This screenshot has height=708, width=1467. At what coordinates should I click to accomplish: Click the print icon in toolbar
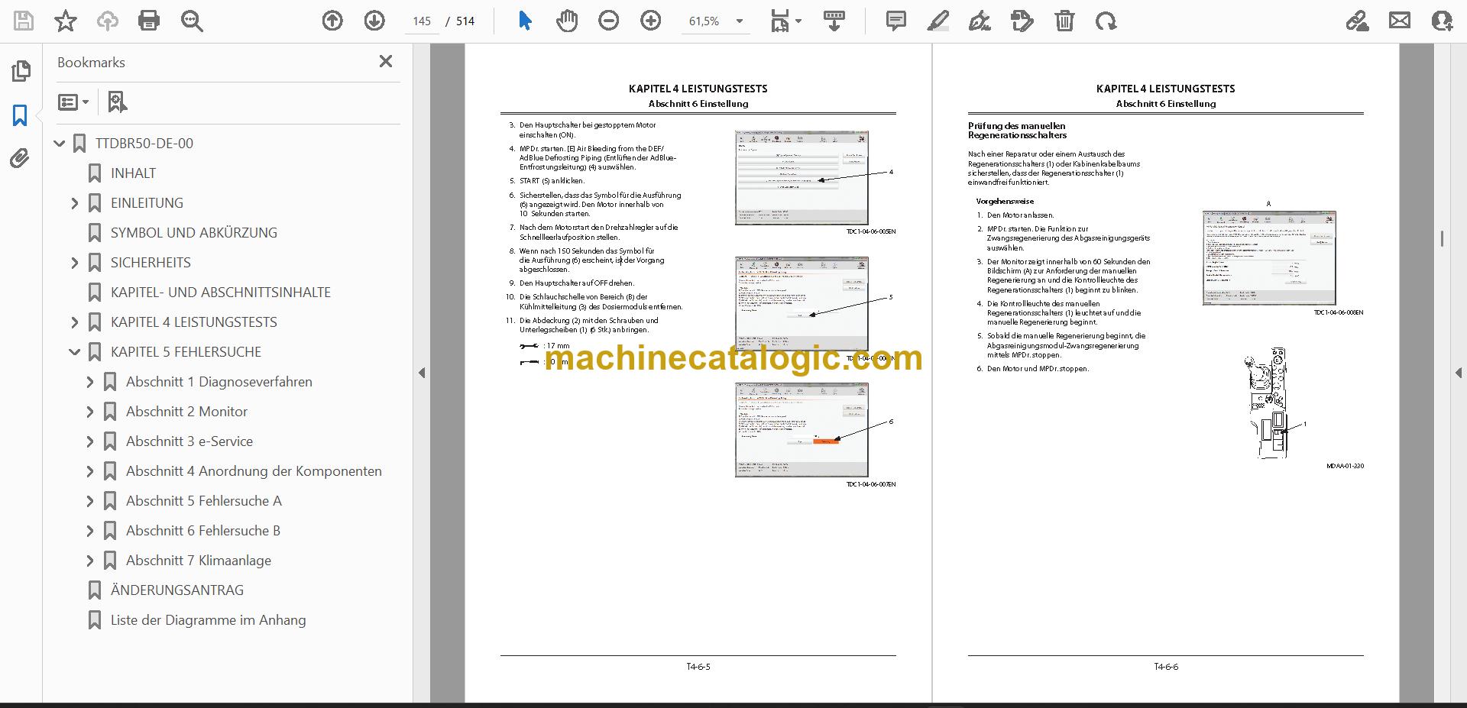(x=149, y=21)
